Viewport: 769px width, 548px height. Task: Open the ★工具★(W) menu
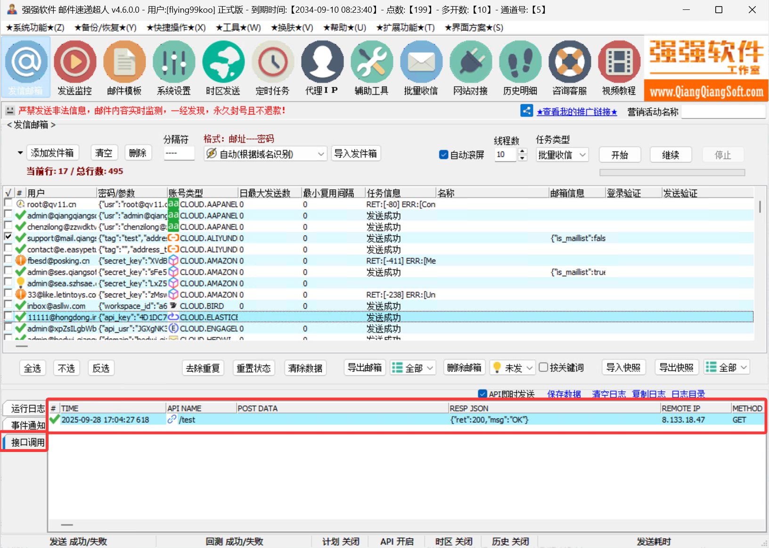(238, 28)
